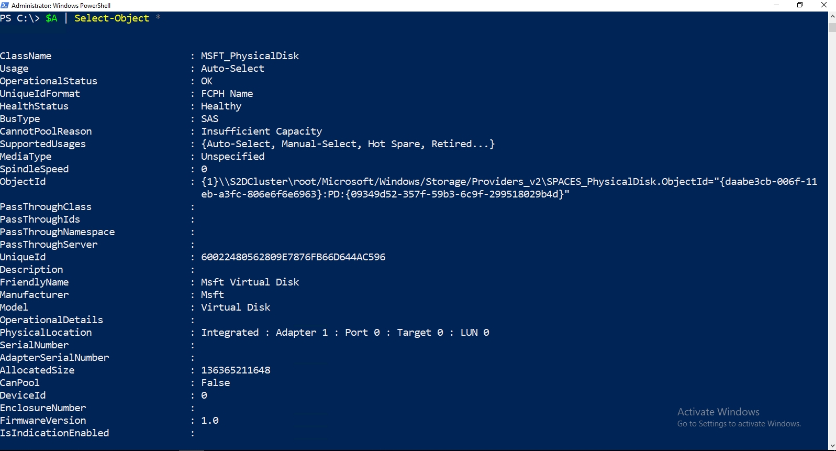Click the Healthy status value
Screen dimensions: 836x451
coord(221,106)
